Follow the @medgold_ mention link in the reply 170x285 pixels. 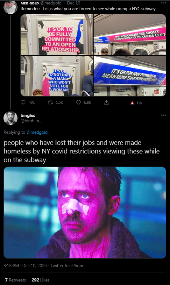pos(38,132)
